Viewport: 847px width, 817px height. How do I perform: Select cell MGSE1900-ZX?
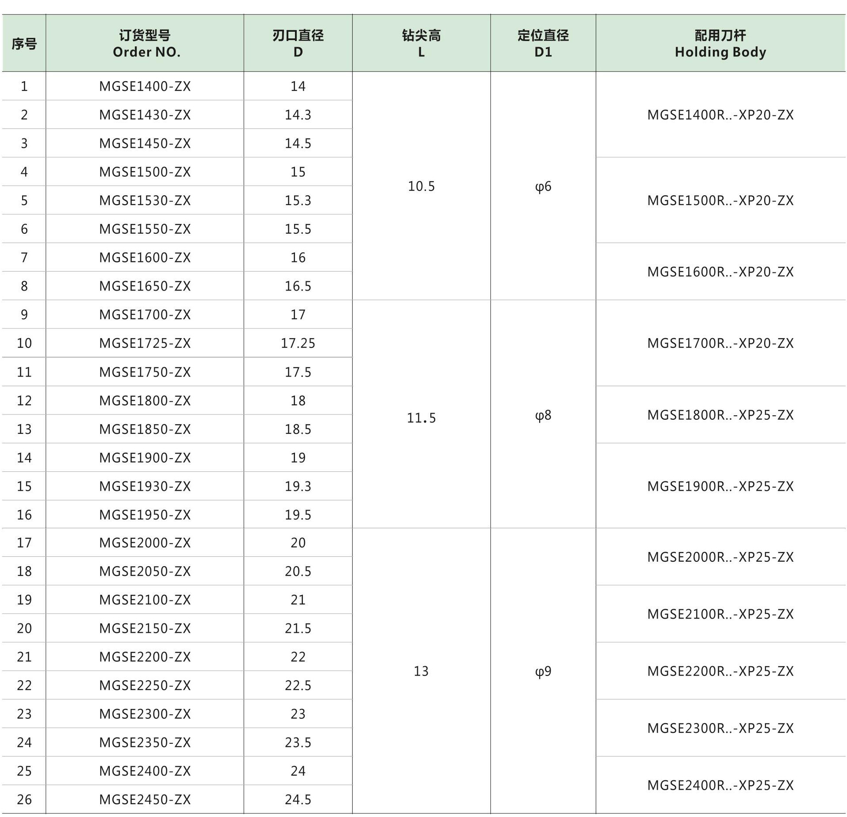(x=145, y=458)
